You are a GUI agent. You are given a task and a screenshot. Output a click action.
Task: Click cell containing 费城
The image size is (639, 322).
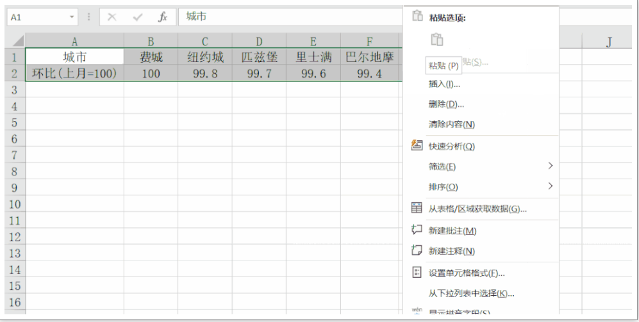pyautogui.click(x=151, y=57)
